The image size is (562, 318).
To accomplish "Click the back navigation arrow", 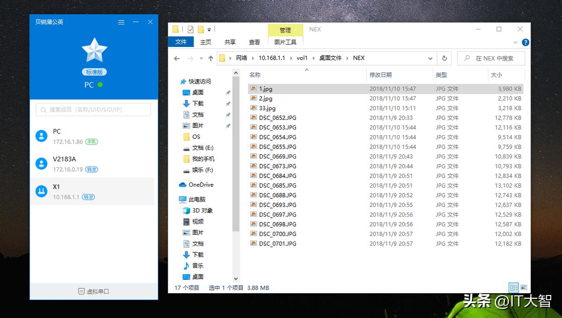I will (177, 58).
